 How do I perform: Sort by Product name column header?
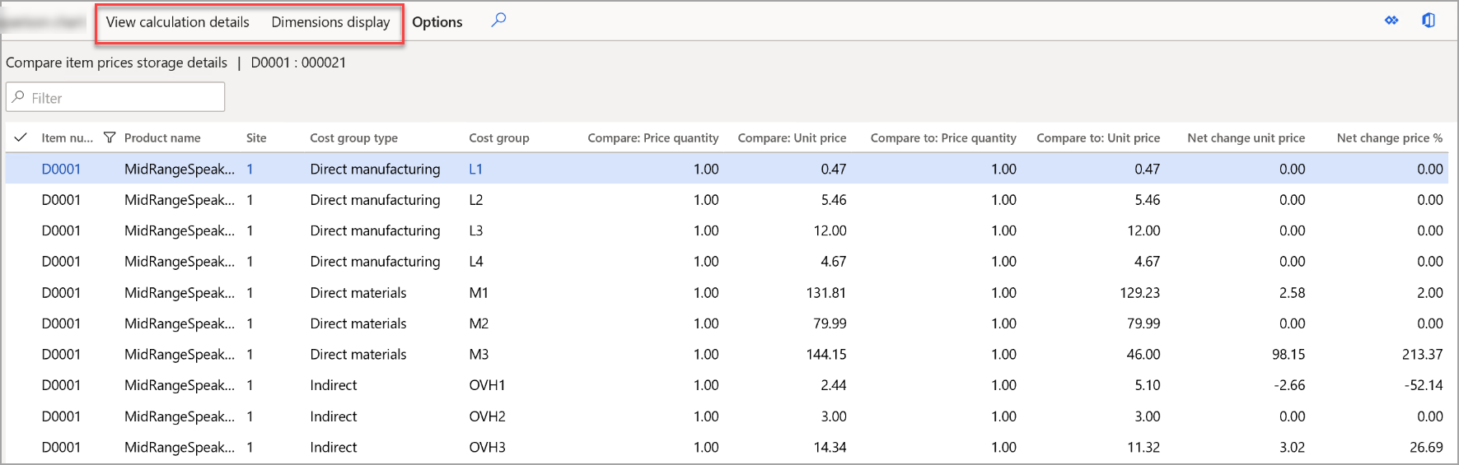(162, 138)
